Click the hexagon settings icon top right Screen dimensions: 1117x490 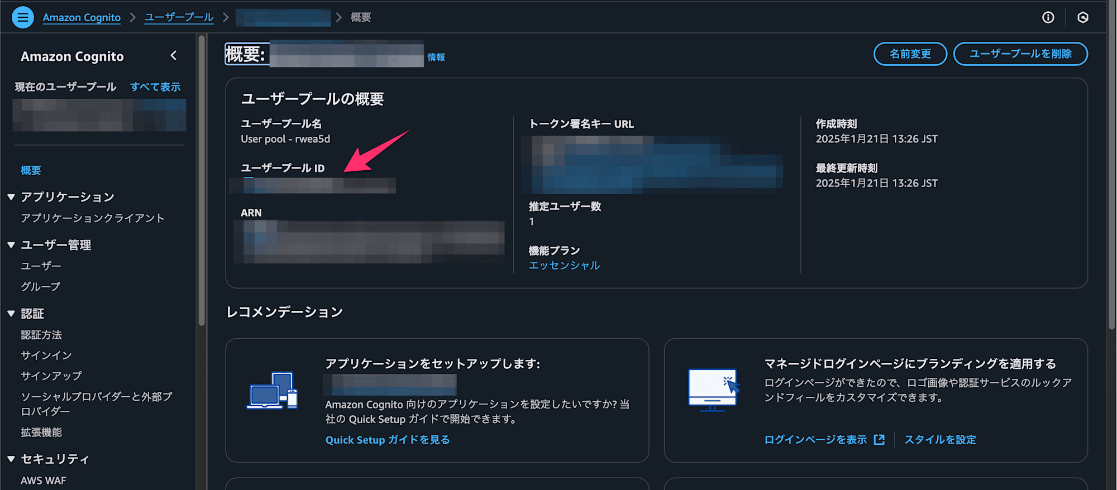1083,17
